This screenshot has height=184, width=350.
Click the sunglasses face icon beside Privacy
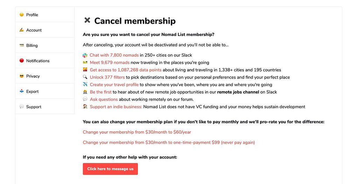[22, 76]
